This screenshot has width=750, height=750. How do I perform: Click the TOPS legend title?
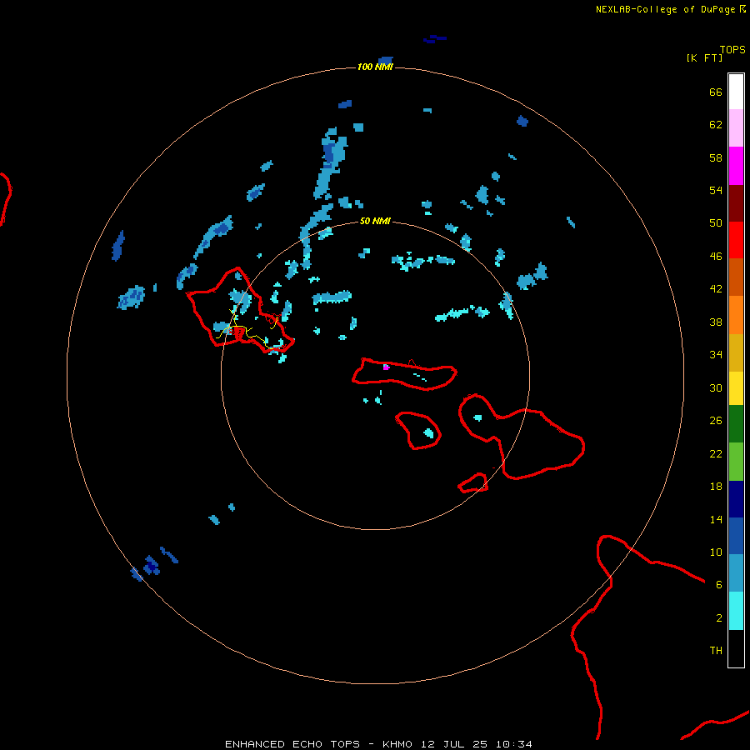(x=732, y=49)
